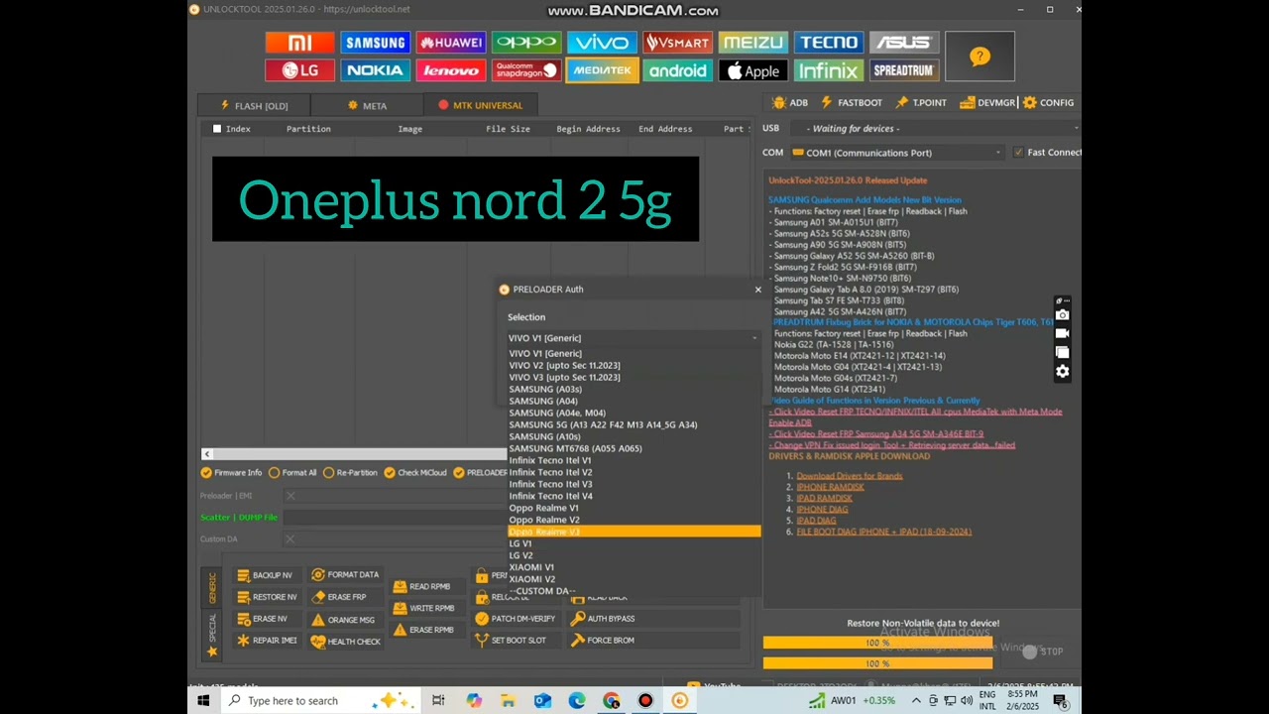This screenshot has height=714, width=1269.
Task: Click the camera screenshot icon on the right sidebar
Action: click(x=1062, y=315)
